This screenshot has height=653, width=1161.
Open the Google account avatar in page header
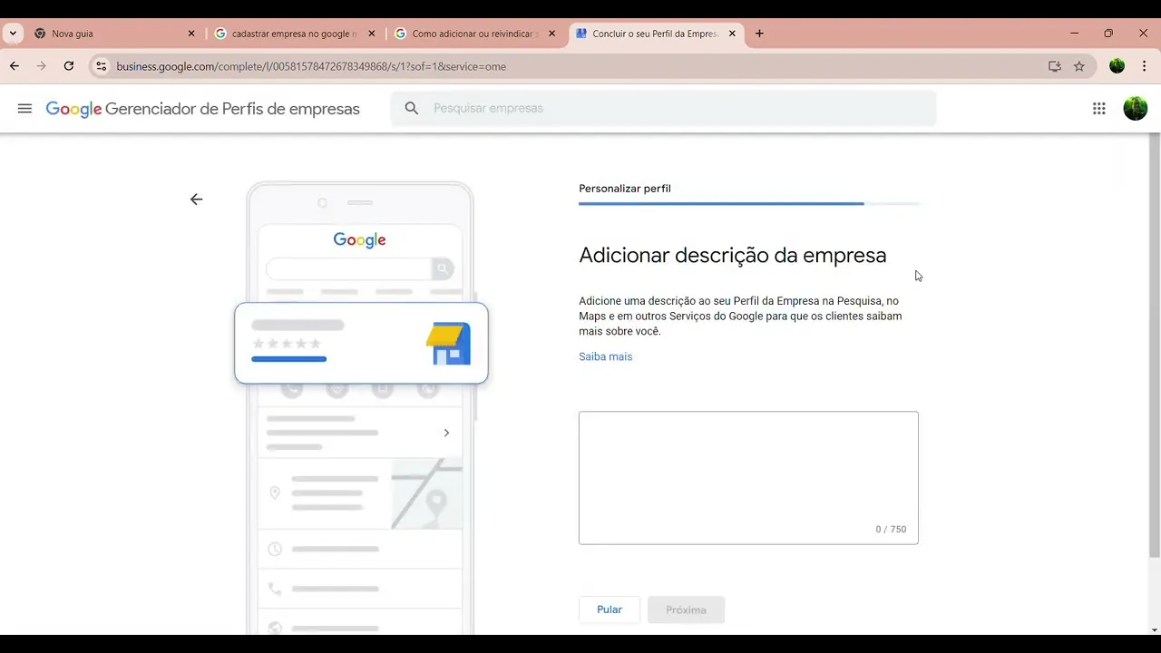pos(1135,109)
